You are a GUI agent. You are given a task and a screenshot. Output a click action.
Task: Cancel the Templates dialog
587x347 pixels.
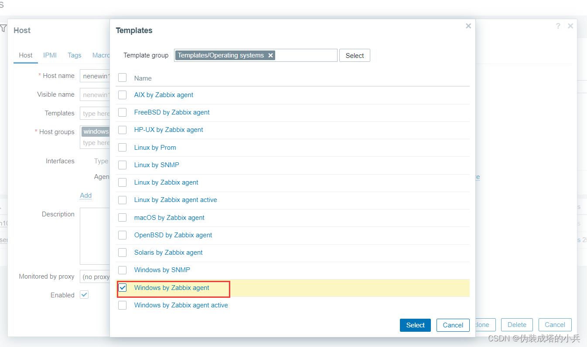click(453, 325)
